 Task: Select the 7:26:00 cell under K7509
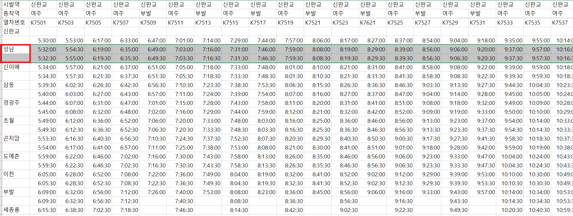pyautogui.click(x=153, y=192)
